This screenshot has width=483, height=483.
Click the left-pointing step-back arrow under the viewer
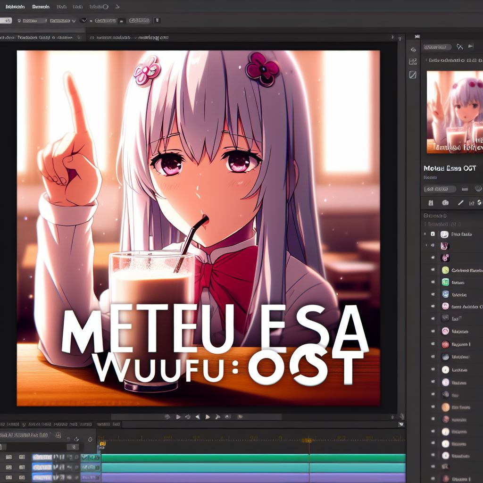pyautogui.click(x=198, y=417)
